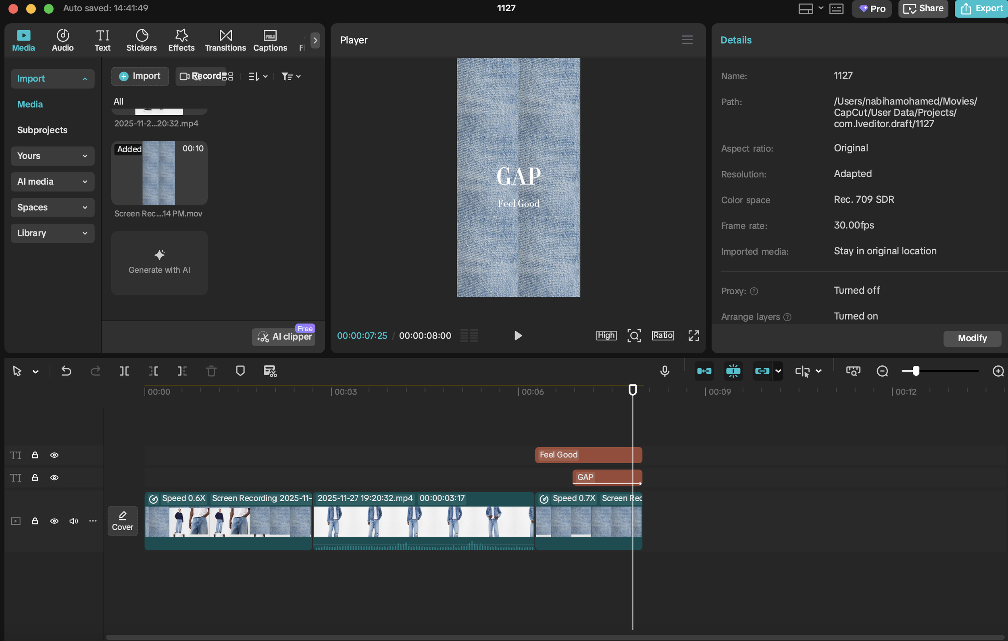Screen dimensions: 1008x641
Task: Hide the Feel Good text track
Action: [x=54, y=455]
